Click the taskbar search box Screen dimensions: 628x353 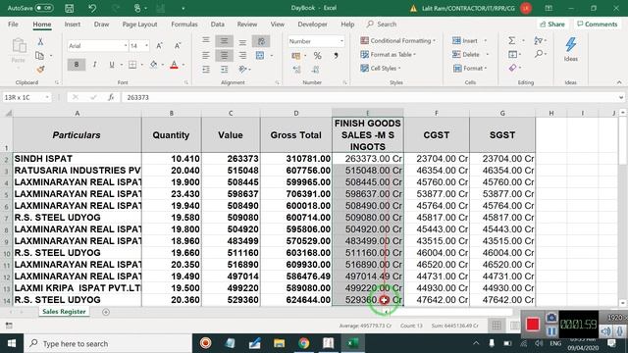pos(108,343)
